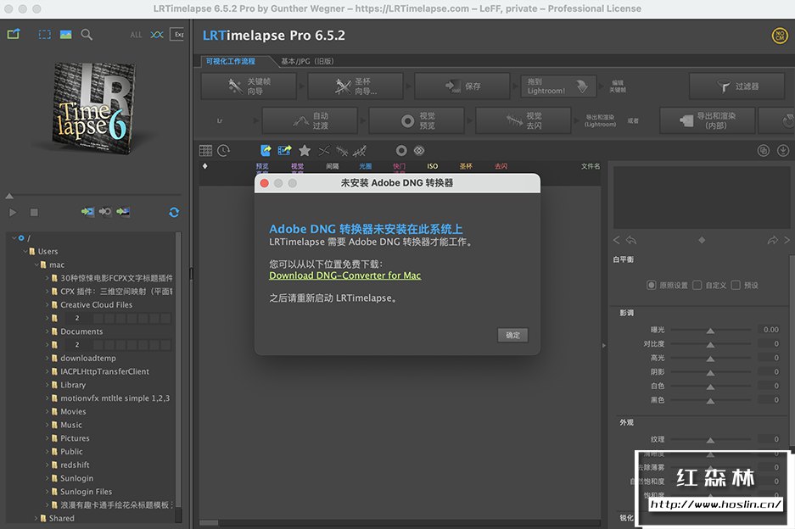The width and height of the screenshot is (795, 529).
Task: Enable the 预设 white balance checkbox
Action: (x=736, y=286)
